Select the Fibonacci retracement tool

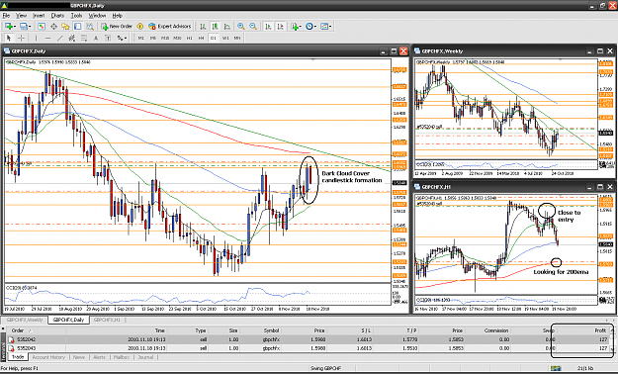tap(84, 38)
